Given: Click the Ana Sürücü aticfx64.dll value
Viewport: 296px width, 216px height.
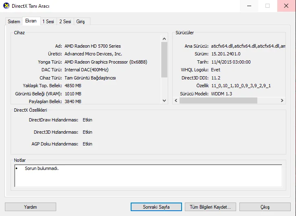Looking at the screenshot, I should pyautogui.click(x=248, y=46).
